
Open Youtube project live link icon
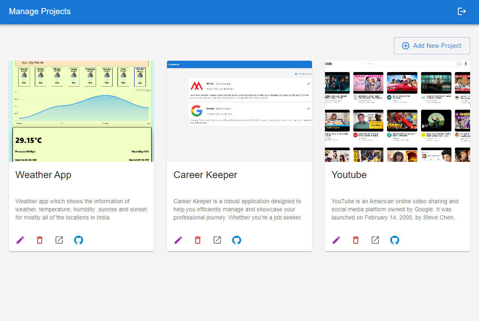[375, 240]
